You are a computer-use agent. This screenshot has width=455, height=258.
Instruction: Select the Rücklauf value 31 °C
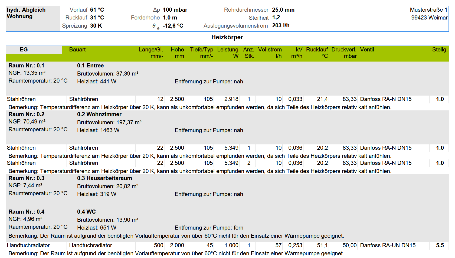click(97, 18)
